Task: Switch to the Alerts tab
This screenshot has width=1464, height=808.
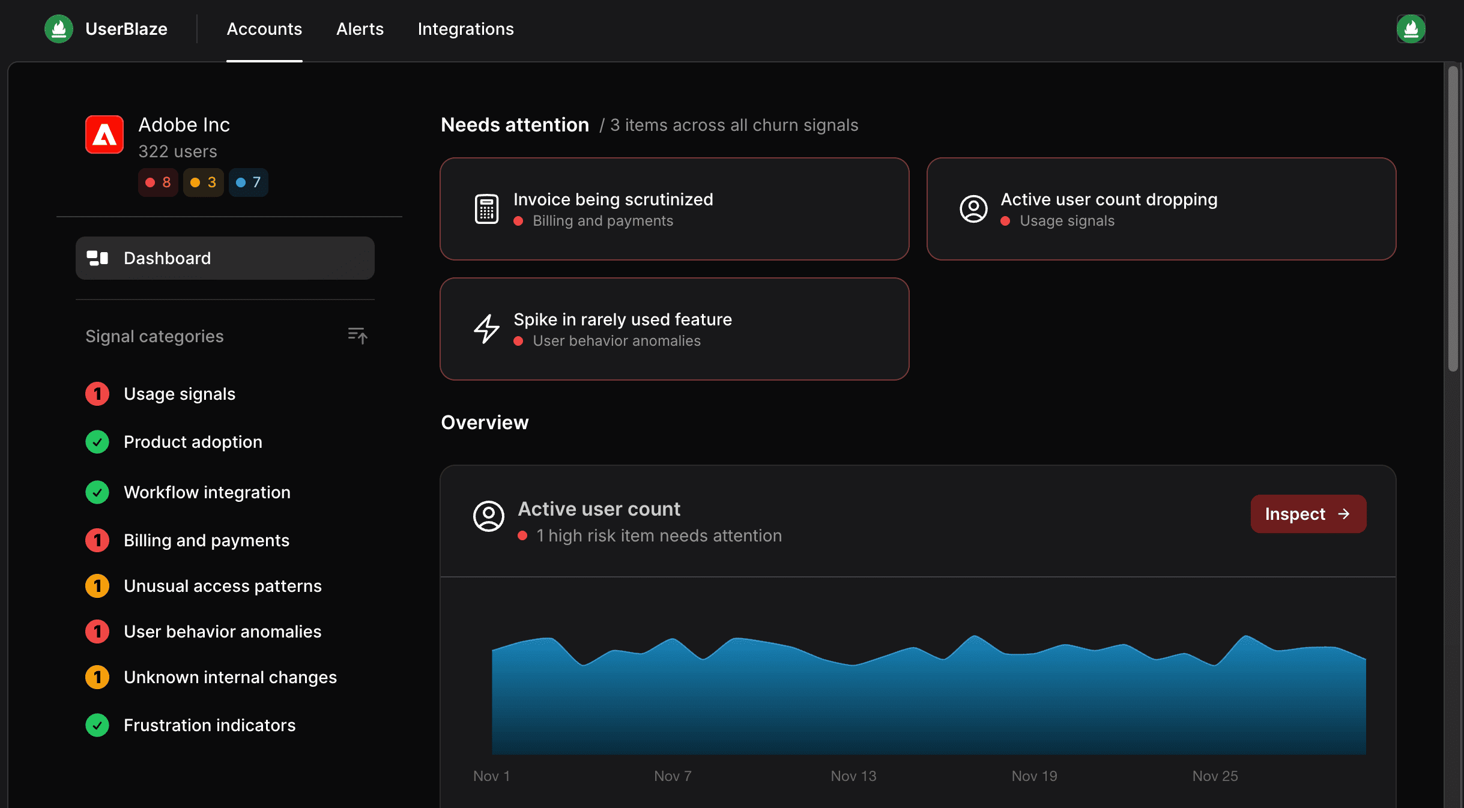Action: click(360, 29)
